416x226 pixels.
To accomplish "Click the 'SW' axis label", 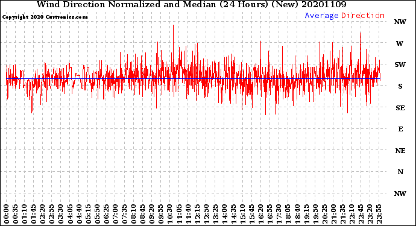I will coord(400,64).
